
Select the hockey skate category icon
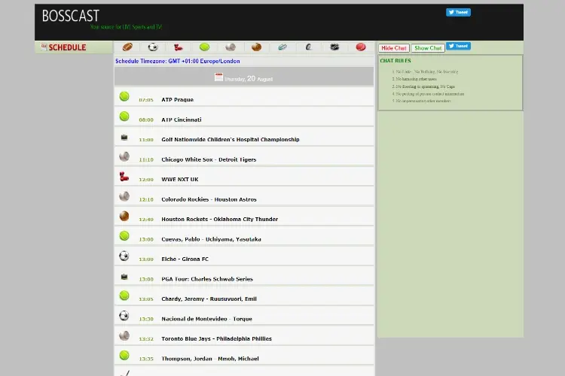click(x=282, y=47)
